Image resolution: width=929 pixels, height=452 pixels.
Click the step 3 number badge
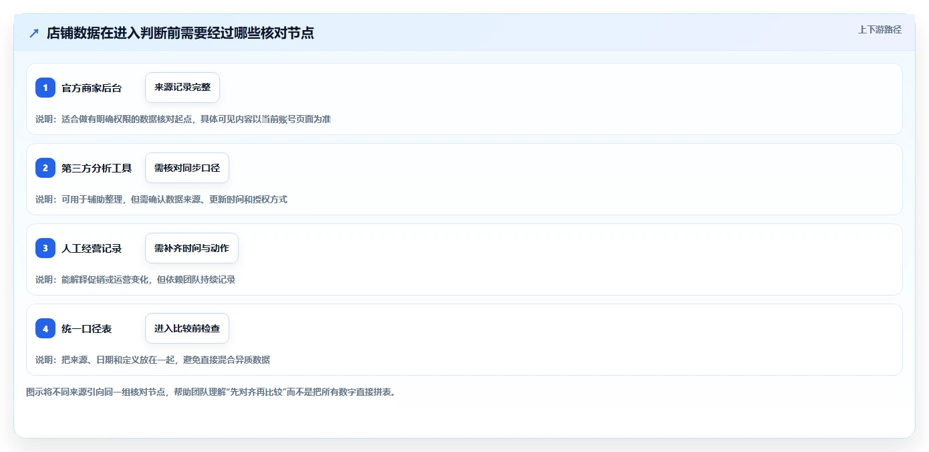[x=45, y=248]
